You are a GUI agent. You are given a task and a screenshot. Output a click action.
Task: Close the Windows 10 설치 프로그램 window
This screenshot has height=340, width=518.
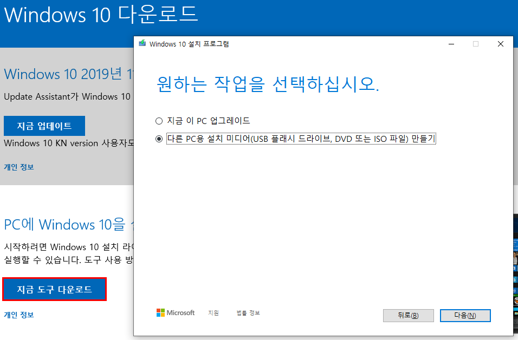pos(501,44)
